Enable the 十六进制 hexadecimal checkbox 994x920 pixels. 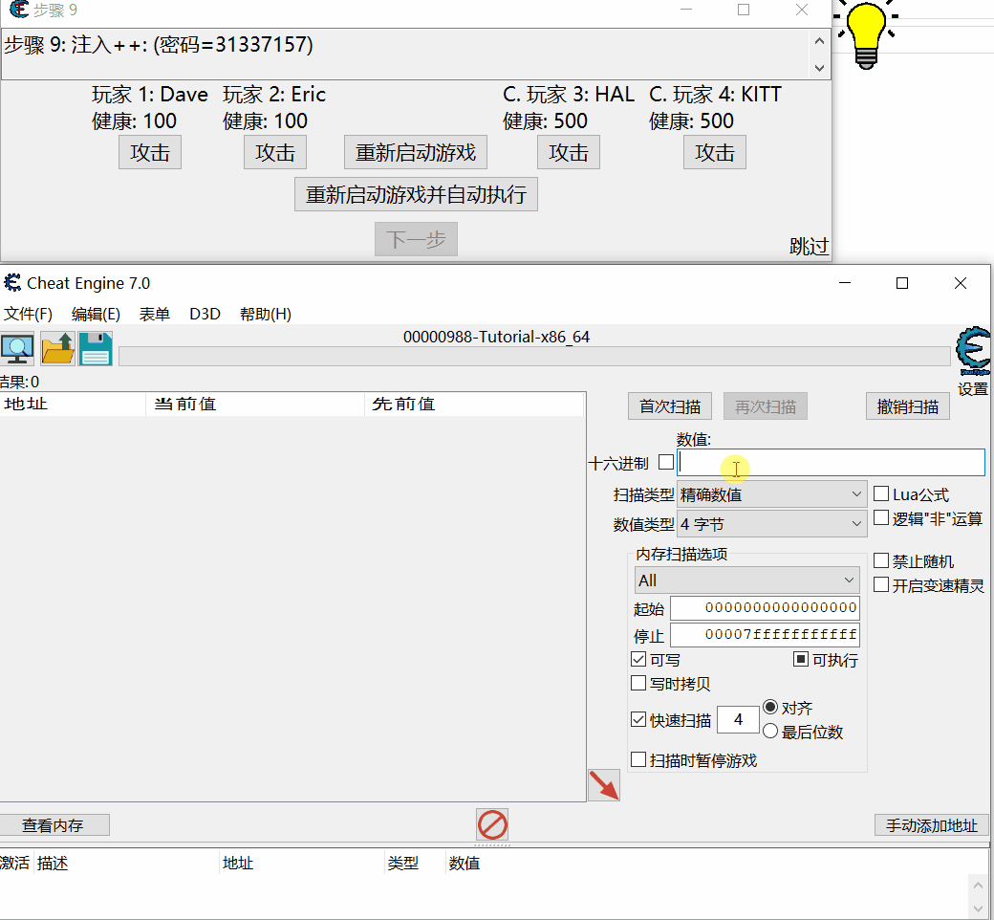click(666, 463)
